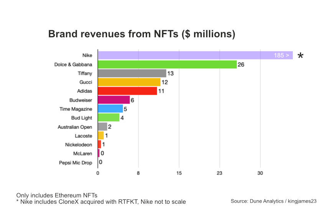The height and width of the screenshot is (211, 326).
Task: Click the x-axis tick label 30
Action: [x=260, y=173]
